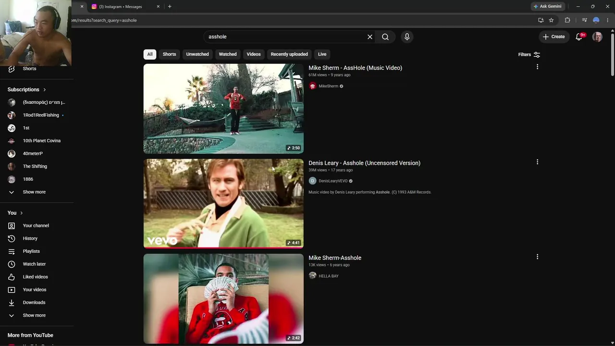Open the Downloads arrow icon
The height and width of the screenshot is (346, 615).
[12, 302]
